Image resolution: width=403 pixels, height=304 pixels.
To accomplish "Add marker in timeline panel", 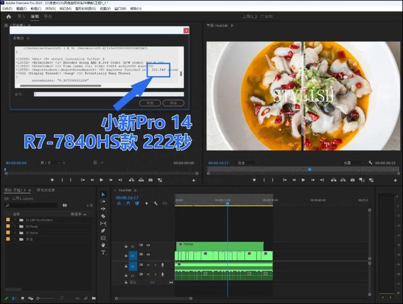I will click(147, 203).
